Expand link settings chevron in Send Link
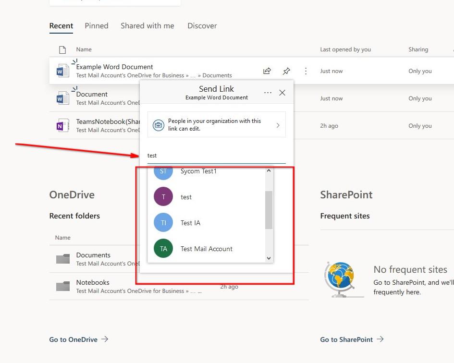The width and height of the screenshot is (454, 363). click(278, 125)
